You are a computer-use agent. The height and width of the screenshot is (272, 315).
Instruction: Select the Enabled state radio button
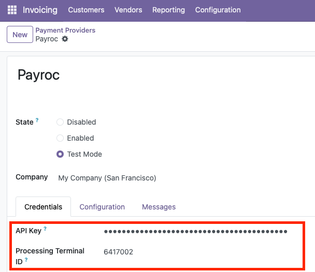click(60, 138)
